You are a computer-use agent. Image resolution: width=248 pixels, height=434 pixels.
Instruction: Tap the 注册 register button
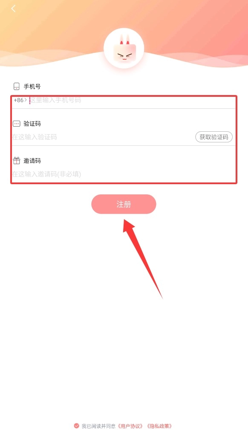pyautogui.click(x=124, y=204)
